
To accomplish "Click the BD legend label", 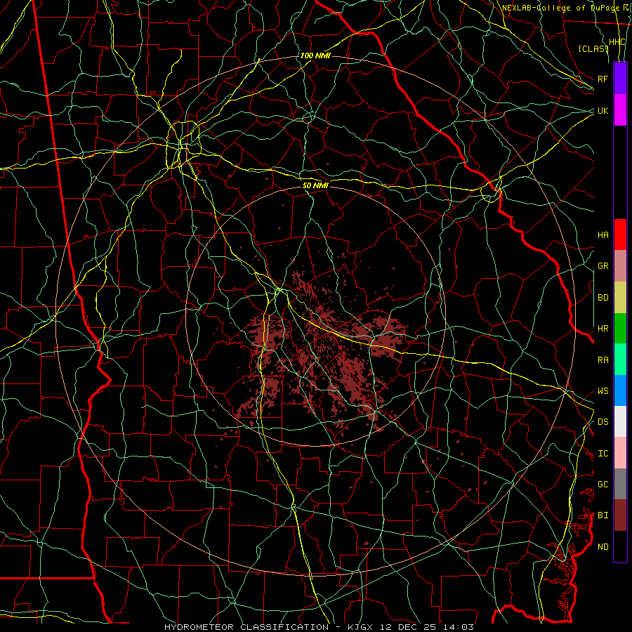I will (x=603, y=298).
